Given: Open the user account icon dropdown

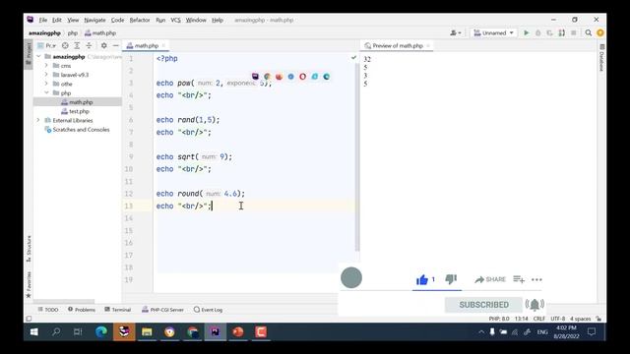Looking at the screenshot, I should point(455,32).
